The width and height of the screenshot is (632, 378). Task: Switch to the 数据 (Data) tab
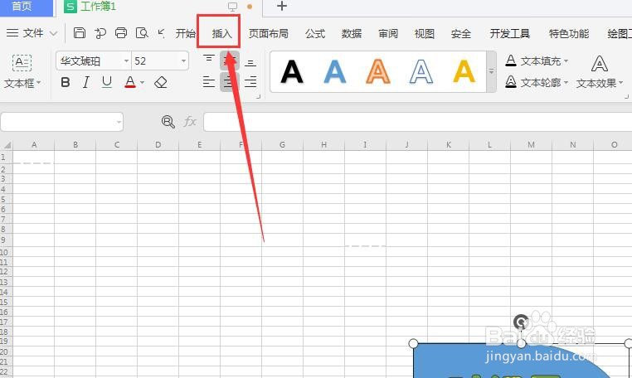pyautogui.click(x=352, y=33)
